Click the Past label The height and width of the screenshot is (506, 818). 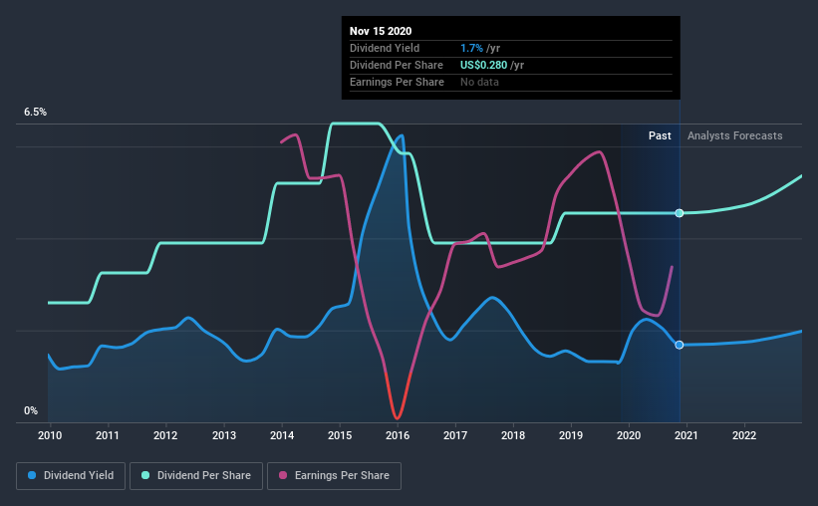660,135
